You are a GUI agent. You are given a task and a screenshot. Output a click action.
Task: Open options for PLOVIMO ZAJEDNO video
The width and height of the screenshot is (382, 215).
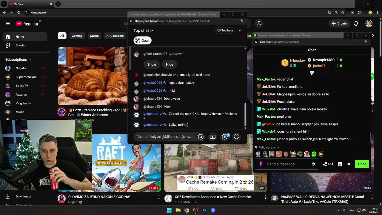click(159, 197)
